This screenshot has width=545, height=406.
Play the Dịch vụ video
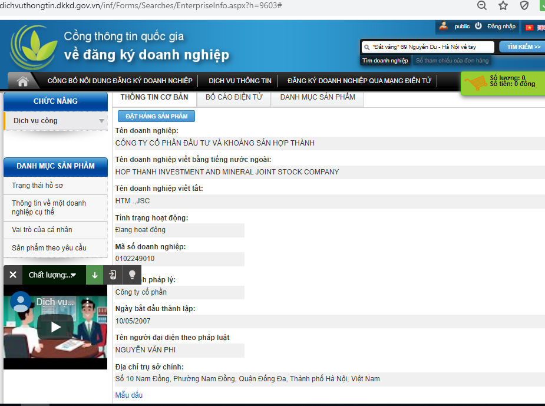(x=55, y=326)
